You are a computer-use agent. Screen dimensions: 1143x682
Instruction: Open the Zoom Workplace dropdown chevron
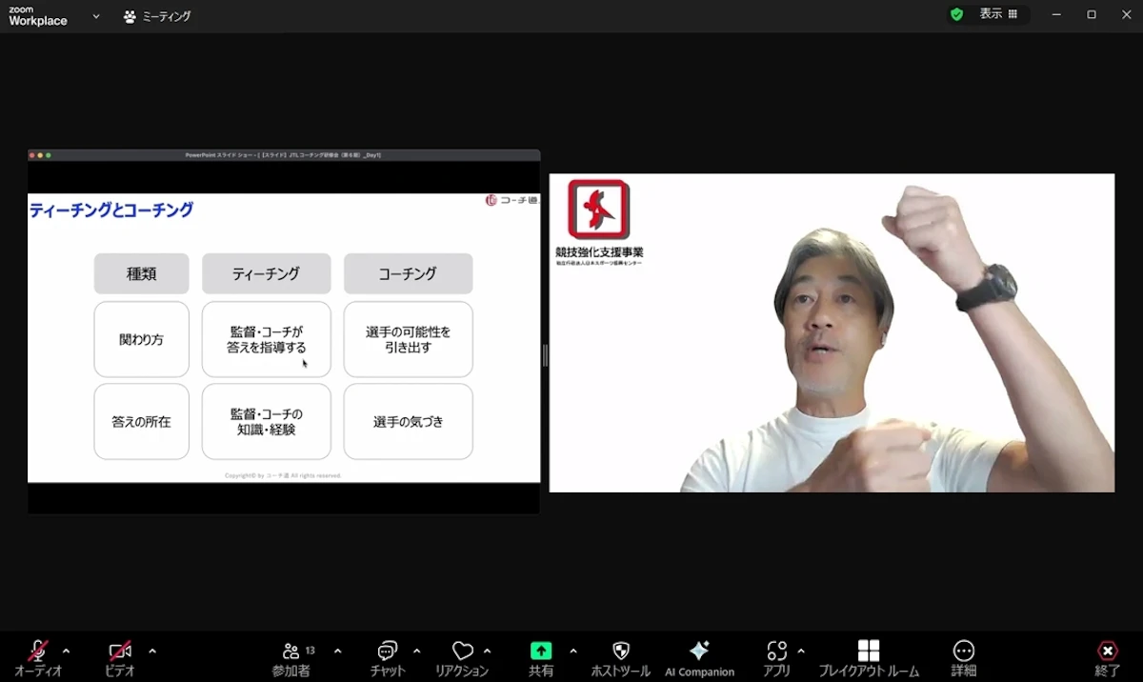pyautogui.click(x=96, y=16)
